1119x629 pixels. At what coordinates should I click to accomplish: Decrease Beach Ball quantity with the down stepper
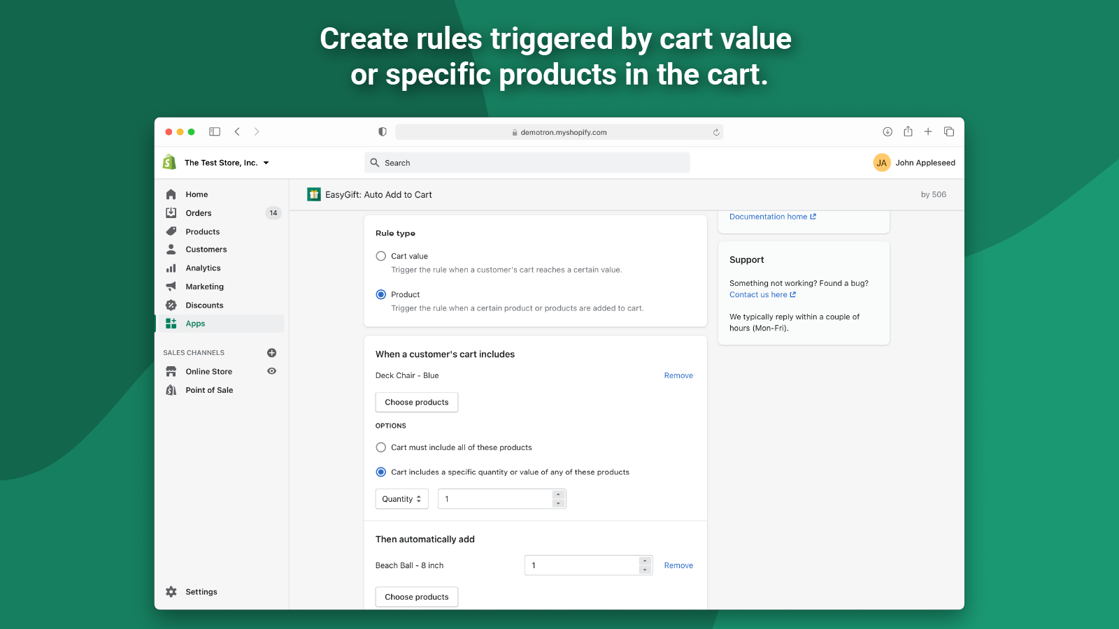pyautogui.click(x=645, y=570)
